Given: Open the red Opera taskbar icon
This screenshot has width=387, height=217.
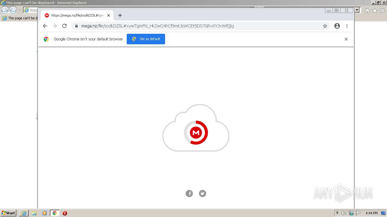Looking at the screenshot, I should tap(65, 213).
